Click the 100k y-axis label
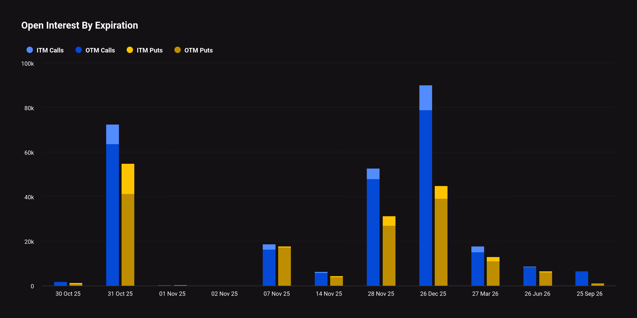Viewport: 637px width, 318px height. (28, 64)
